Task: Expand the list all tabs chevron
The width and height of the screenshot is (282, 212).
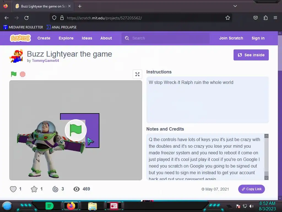Action: point(235,6)
